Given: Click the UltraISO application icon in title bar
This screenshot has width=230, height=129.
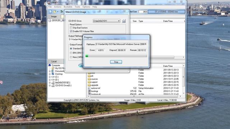Looking at the screenshot, I should (49, 3).
